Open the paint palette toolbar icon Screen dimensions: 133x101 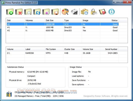[x=65, y=12]
